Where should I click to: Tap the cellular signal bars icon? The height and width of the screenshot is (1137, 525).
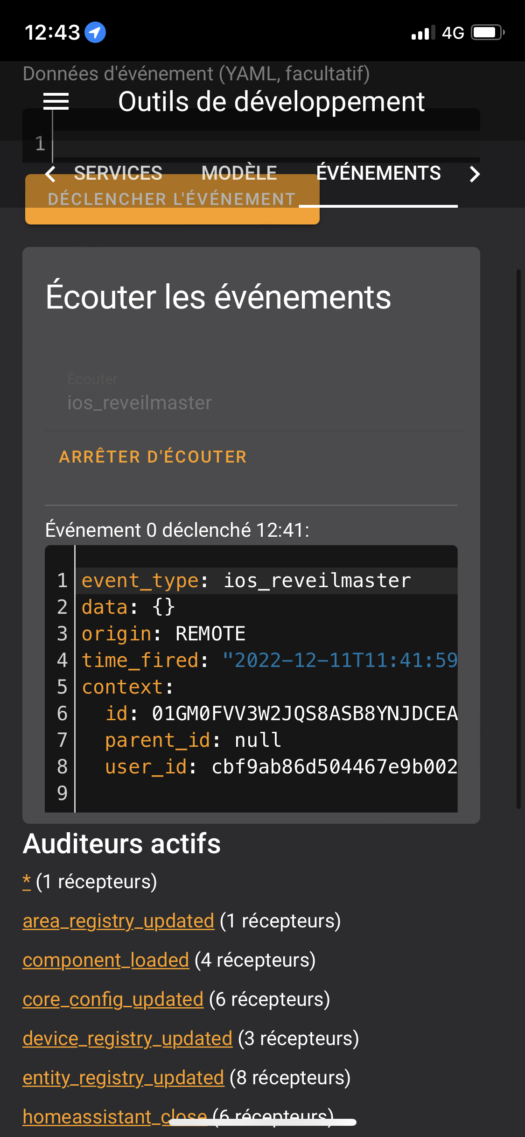(x=423, y=33)
